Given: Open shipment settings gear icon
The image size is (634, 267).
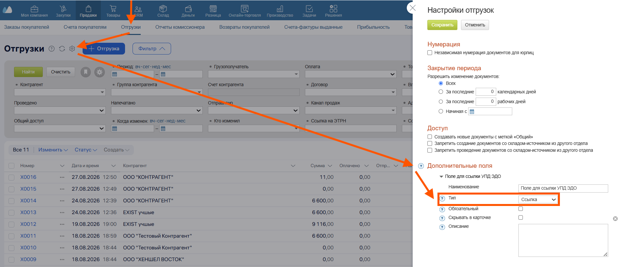Looking at the screenshot, I should [72, 49].
